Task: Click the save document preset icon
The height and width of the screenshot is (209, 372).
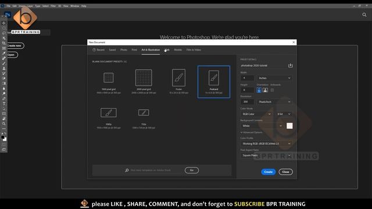Action: 290,66
